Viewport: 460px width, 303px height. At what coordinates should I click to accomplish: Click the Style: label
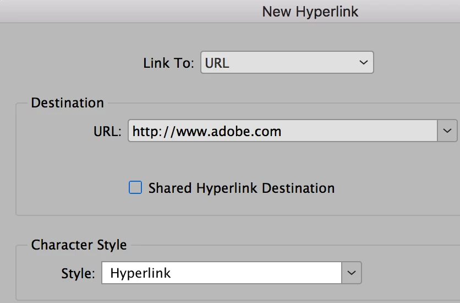click(78, 274)
